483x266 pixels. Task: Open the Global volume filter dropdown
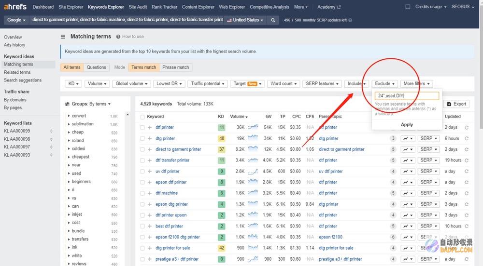(x=131, y=83)
